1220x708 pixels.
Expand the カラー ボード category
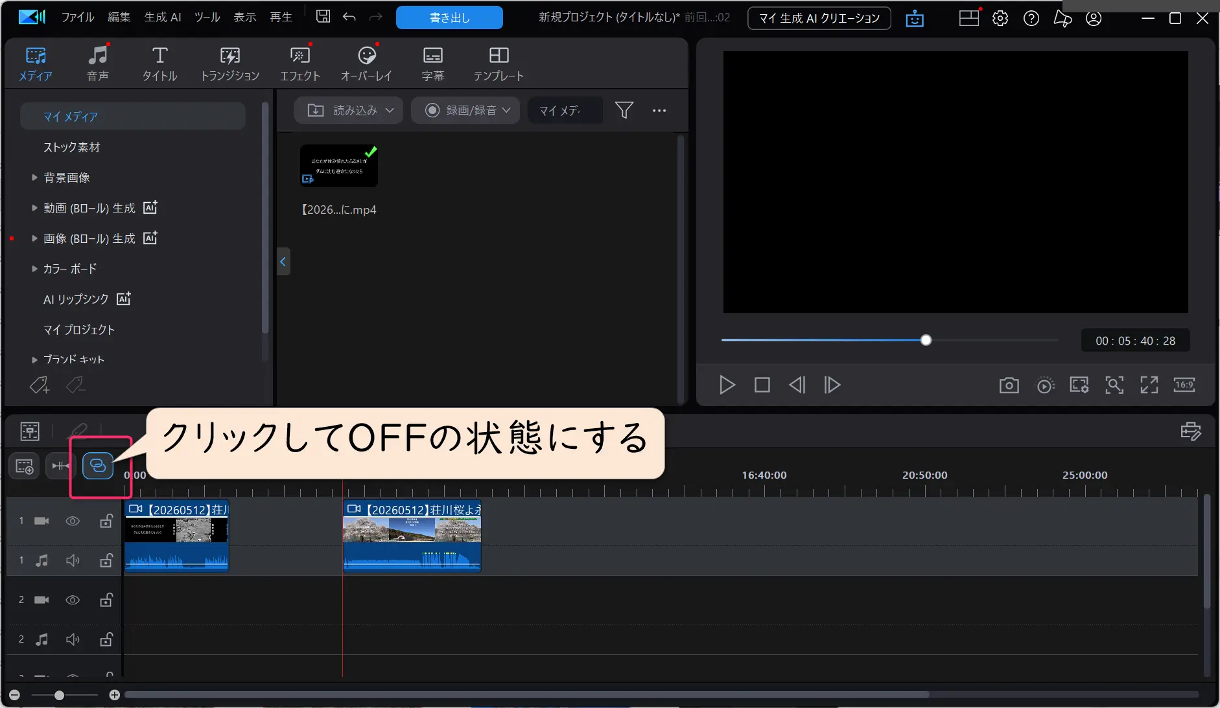click(34, 269)
